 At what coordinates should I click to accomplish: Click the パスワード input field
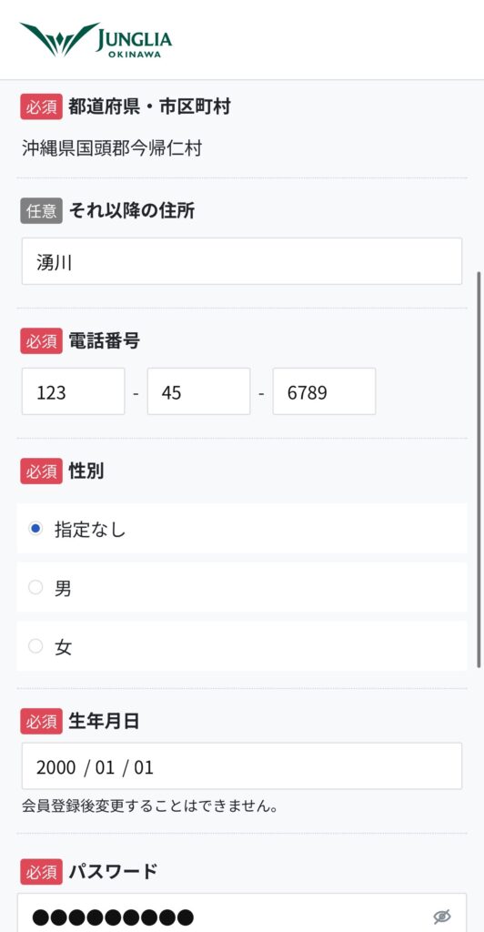point(242,914)
